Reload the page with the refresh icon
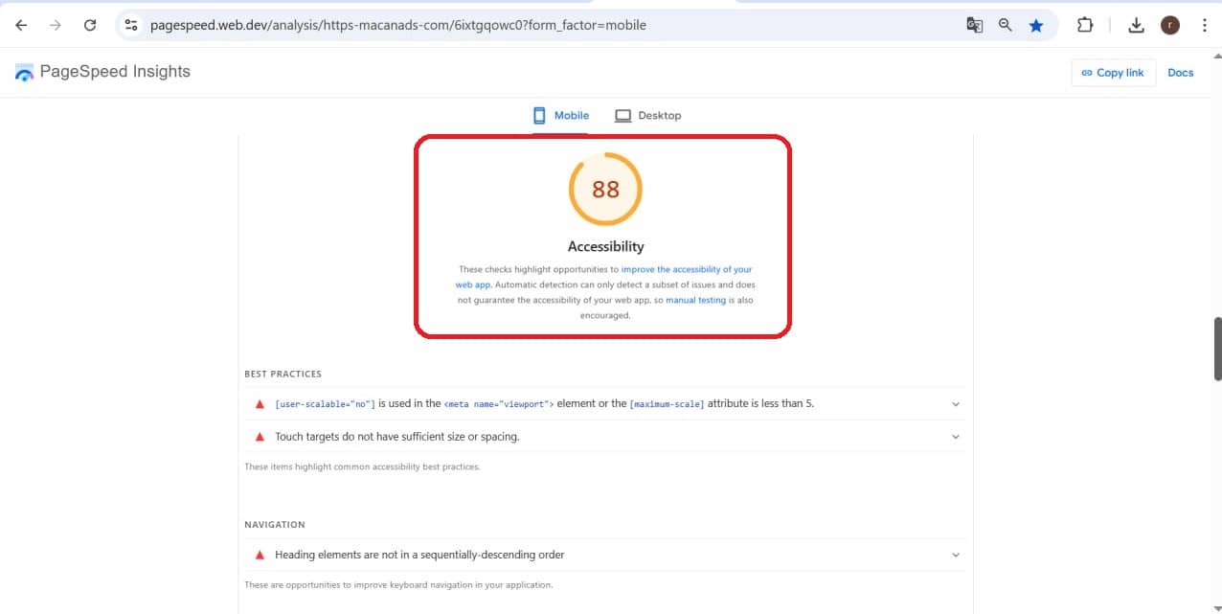Image resolution: width=1222 pixels, height=614 pixels. click(90, 25)
